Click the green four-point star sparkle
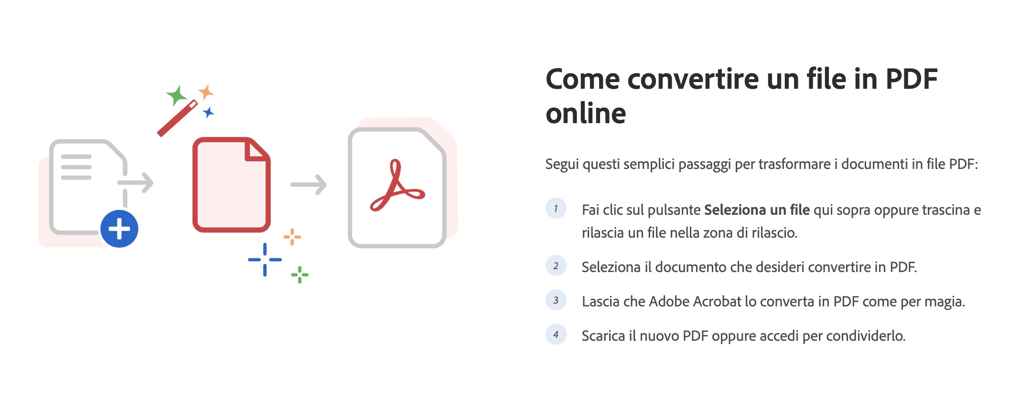Screen dimensions: 1030x399 pos(176,95)
